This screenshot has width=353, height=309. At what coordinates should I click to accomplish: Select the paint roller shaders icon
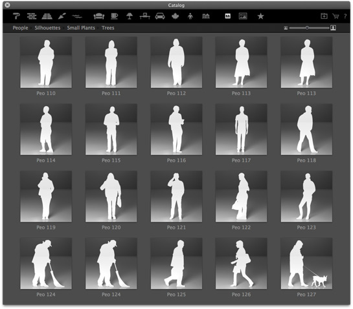click(x=16, y=16)
